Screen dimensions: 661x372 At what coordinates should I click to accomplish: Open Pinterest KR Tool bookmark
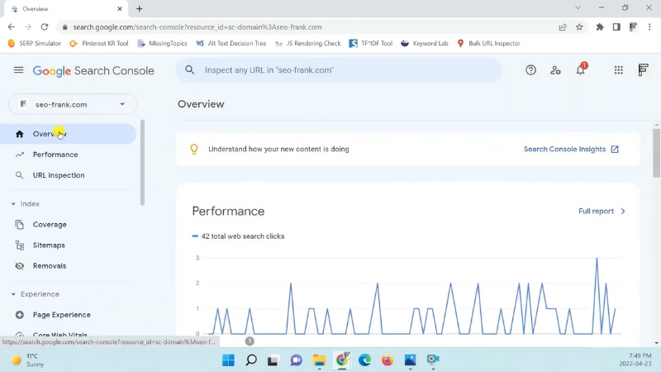click(99, 43)
